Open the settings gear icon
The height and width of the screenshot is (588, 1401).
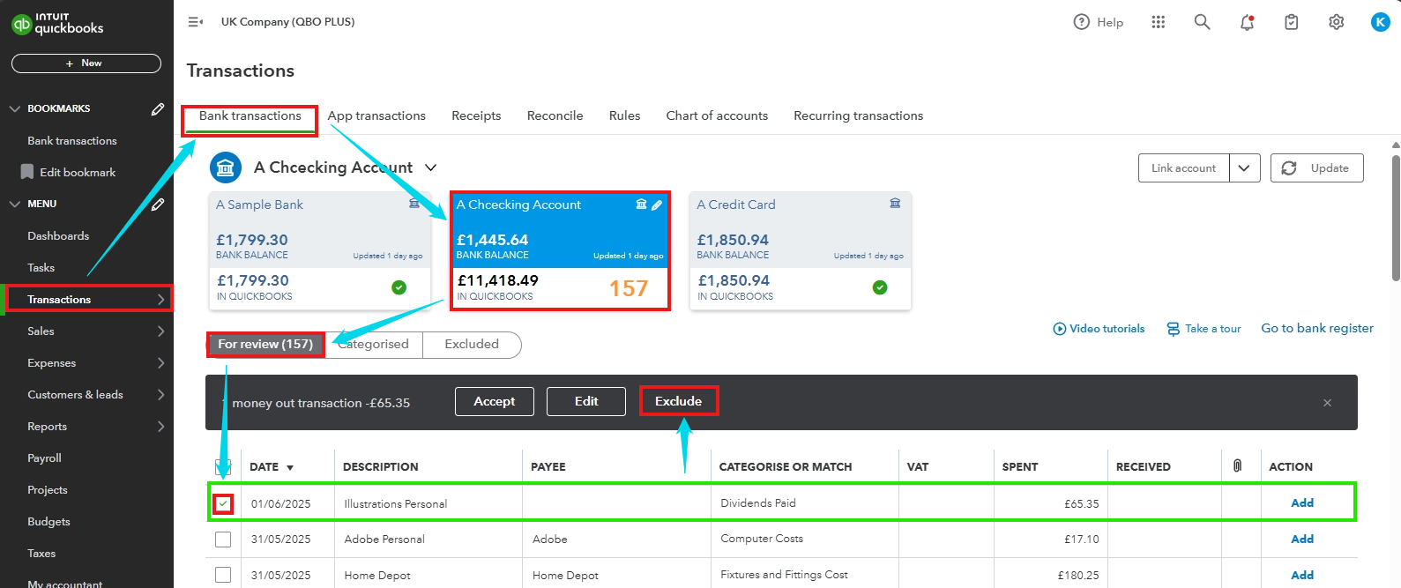[x=1336, y=22]
